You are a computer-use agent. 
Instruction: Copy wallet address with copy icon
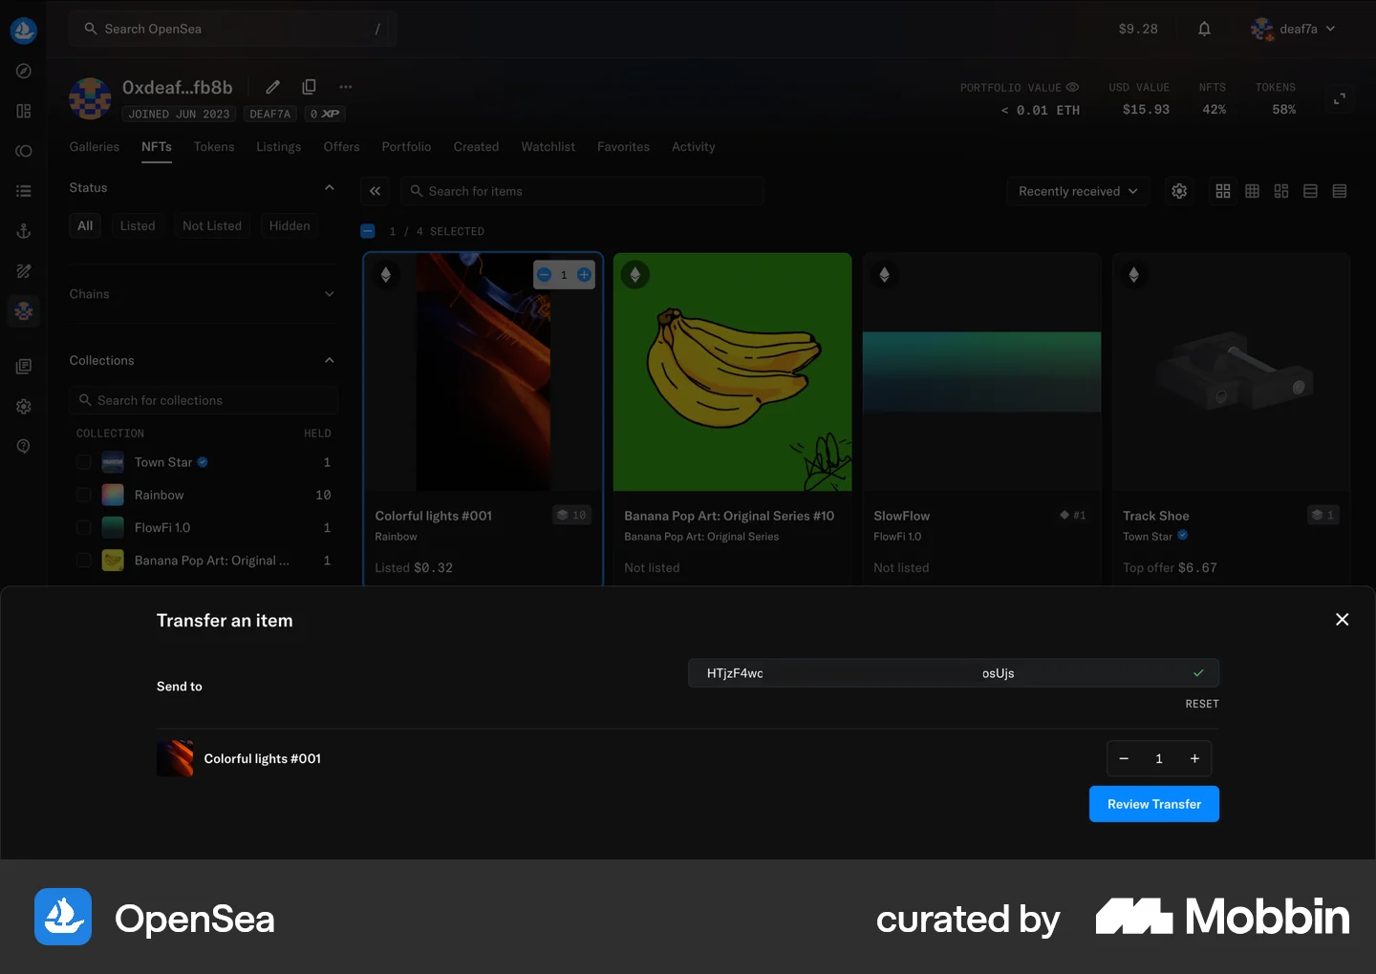pyautogui.click(x=309, y=87)
